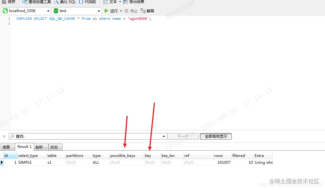Switch to the Result 1 tab

25,147
